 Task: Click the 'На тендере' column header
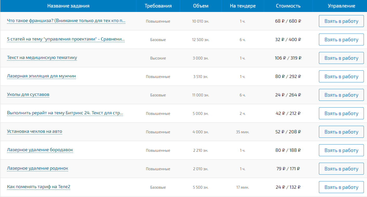tap(243, 6)
